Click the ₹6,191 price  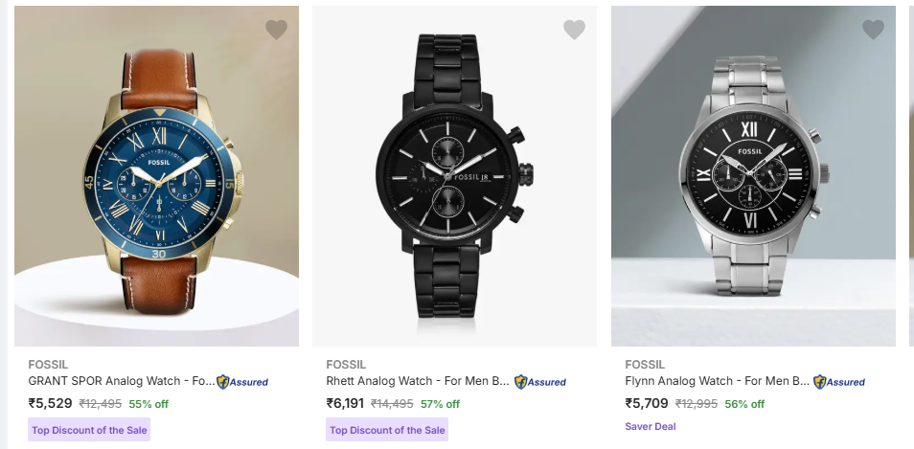coord(346,403)
